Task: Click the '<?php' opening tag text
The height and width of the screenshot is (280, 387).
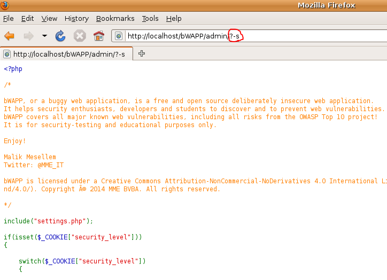Action: (13, 69)
